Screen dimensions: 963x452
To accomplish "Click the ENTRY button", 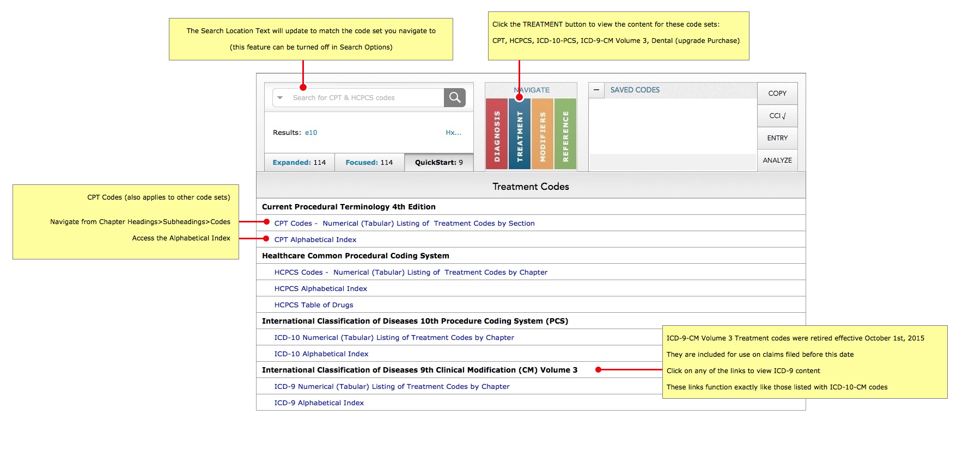I will (777, 138).
